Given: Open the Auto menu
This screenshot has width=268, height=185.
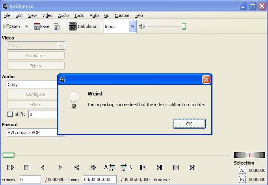Looking at the screenshot, I should [x=94, y=15].
